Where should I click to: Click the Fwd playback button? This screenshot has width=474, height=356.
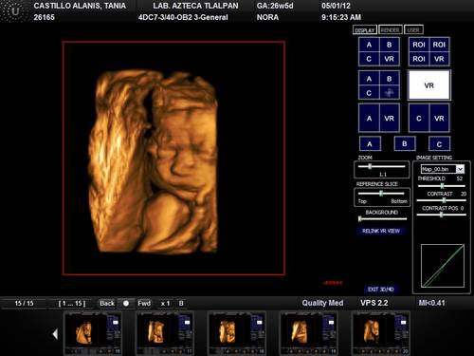click(144, 303)
